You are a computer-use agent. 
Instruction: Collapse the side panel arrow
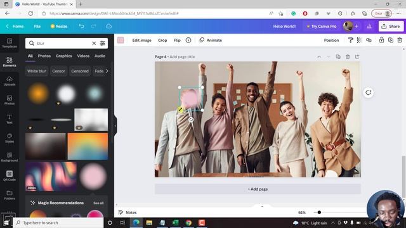[115, 125]
